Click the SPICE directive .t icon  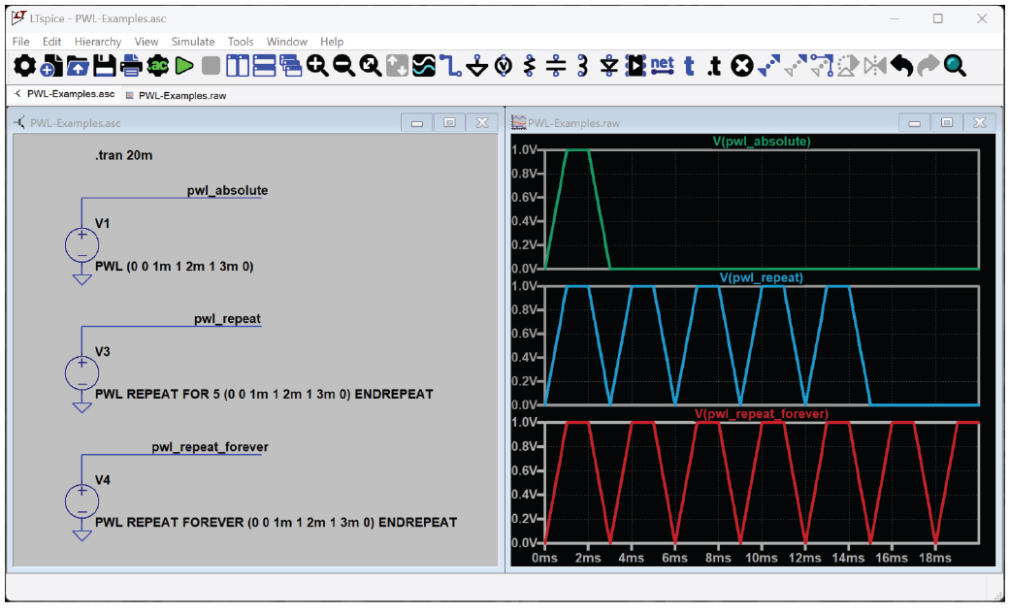point(715,66)
